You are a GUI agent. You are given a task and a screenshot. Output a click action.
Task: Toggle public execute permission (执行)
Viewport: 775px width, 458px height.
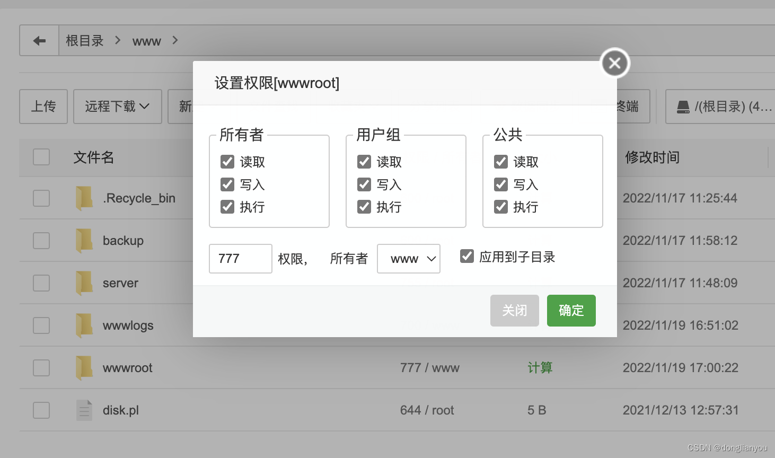click(501, 207)
